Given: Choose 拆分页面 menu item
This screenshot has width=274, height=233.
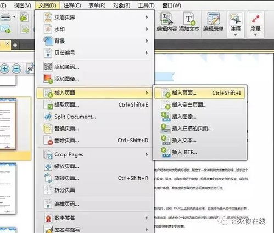Looking at the screenshot, I should click(x=94, y=190).
